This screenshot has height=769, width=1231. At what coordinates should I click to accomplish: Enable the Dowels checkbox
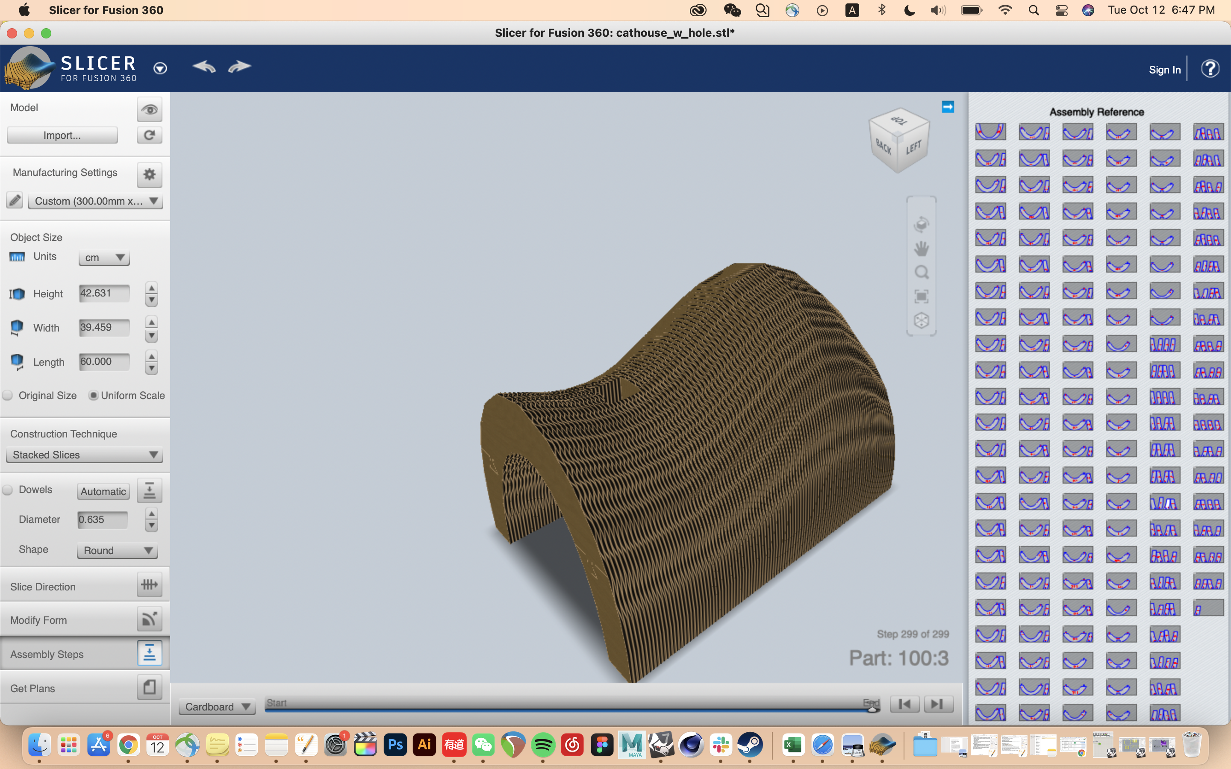pos(8,490)
